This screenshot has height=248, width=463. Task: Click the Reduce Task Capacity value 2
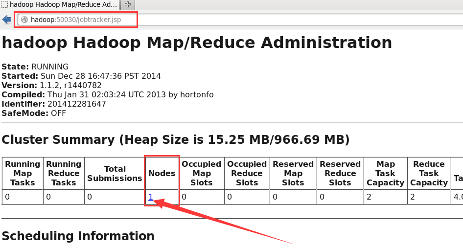coord(413,197)
